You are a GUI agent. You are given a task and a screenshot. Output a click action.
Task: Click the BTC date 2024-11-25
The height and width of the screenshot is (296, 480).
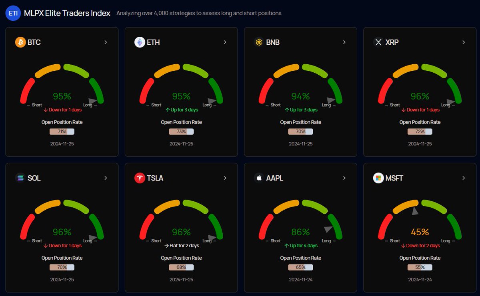pos(62,144)
